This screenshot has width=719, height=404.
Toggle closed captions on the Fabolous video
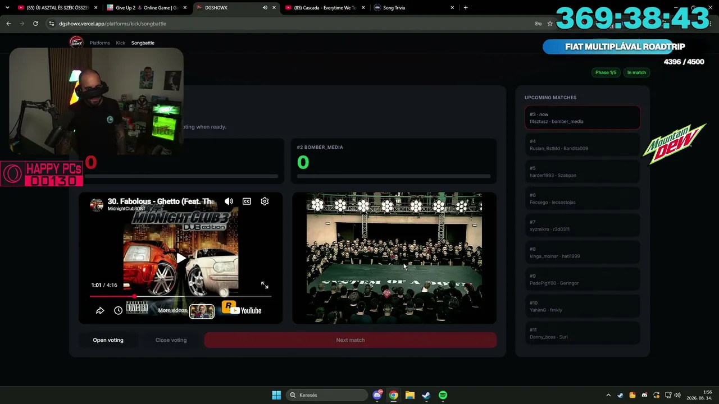[247, 201]
